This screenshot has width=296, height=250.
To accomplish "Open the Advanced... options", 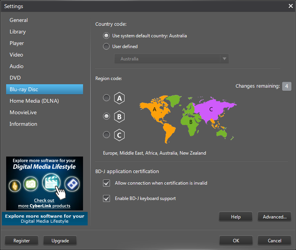I will (274, 217).
